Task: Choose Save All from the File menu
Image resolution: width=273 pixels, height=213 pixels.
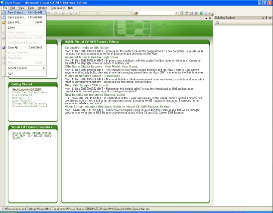Action: (x=24, y=47)
